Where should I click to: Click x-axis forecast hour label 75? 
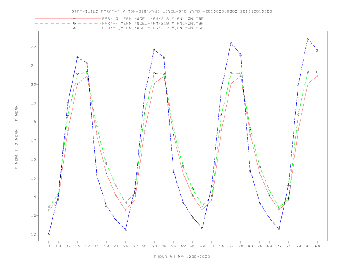pos(289,246)
